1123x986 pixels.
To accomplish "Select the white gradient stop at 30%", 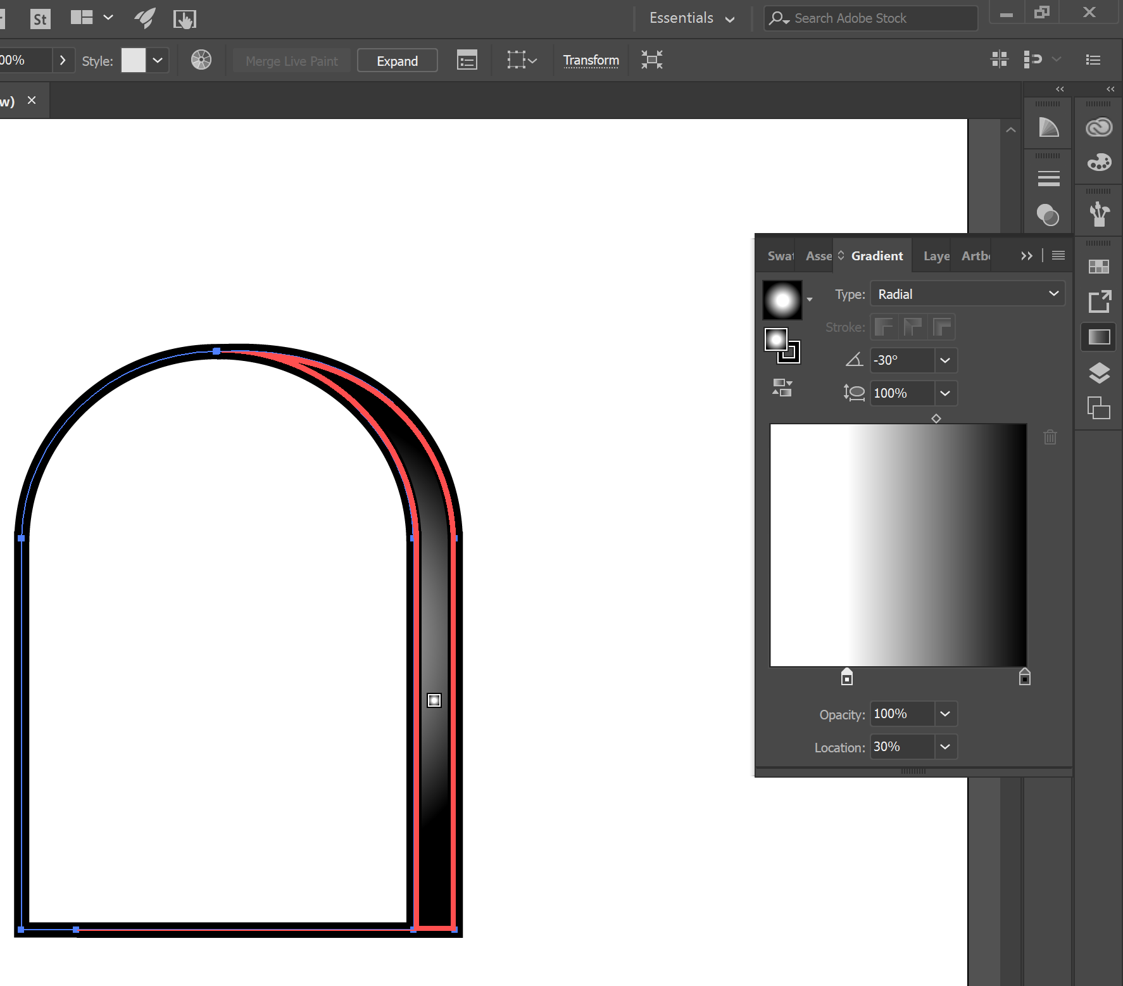I will pos(847,677).
